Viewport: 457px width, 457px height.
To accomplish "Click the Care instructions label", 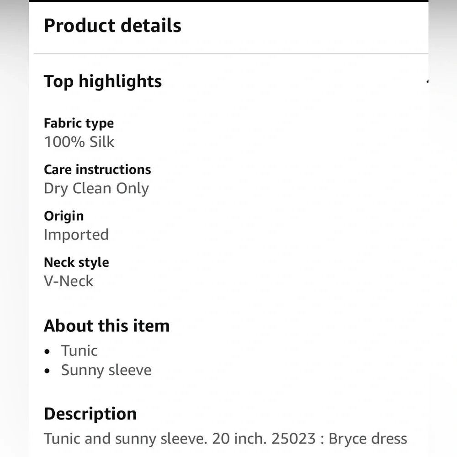I will point(97,170).
